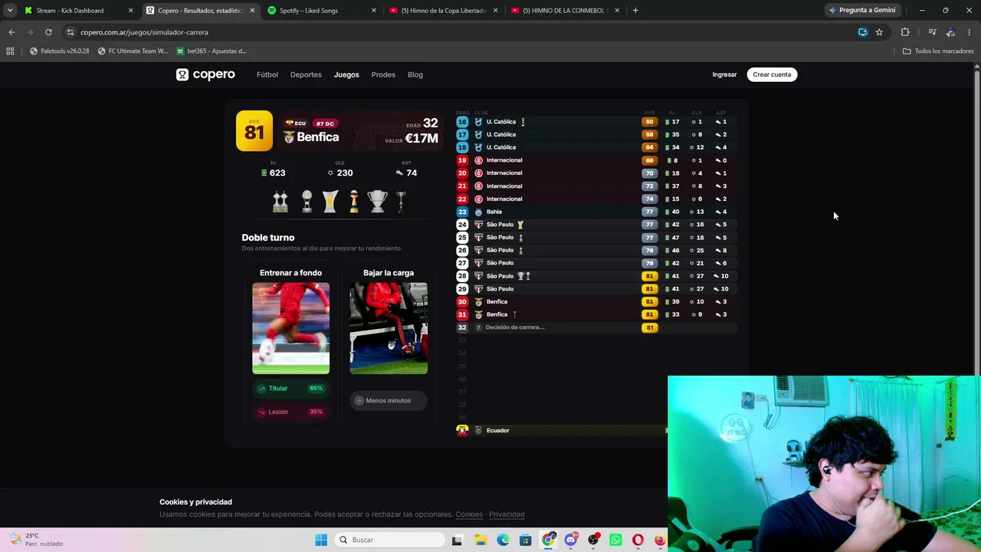Go to the Prodes page
Viewport: 981px width, 552px height.
383,74
